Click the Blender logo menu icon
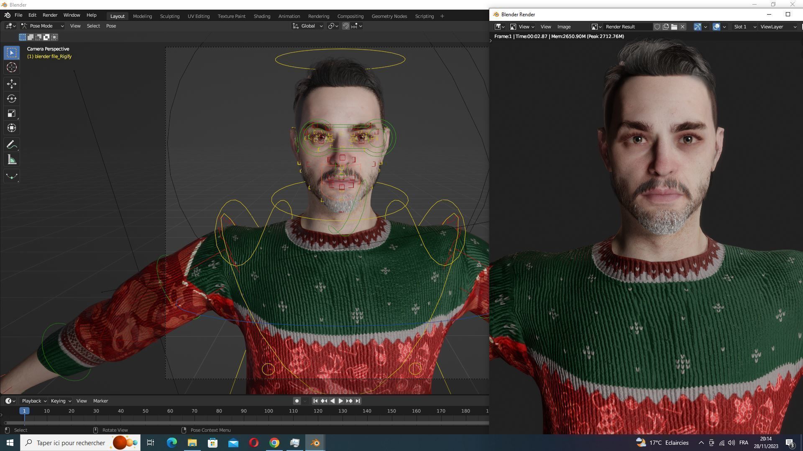 (7, 15)
